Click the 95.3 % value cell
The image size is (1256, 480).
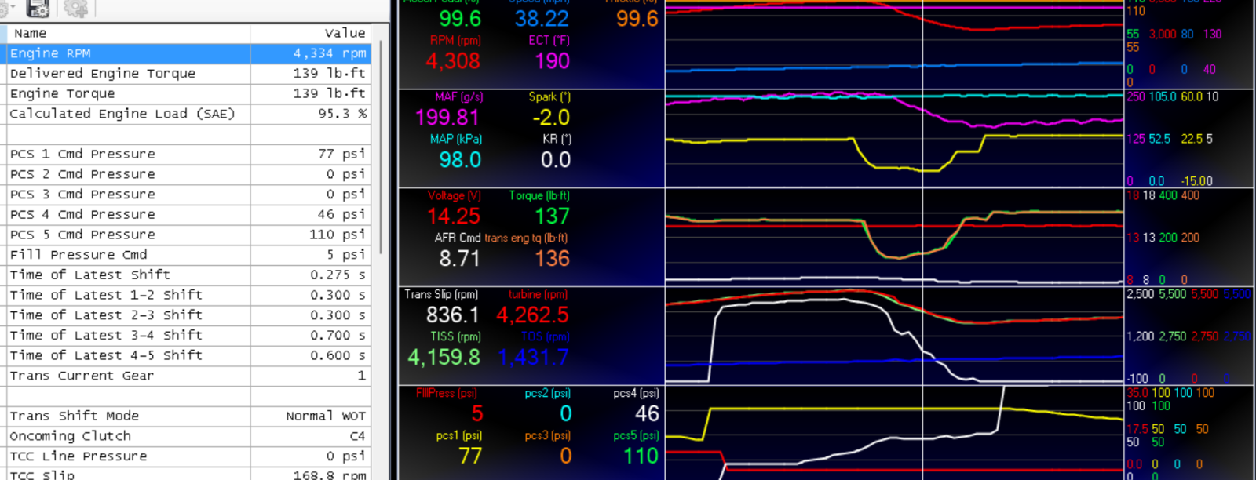(310, 114)
